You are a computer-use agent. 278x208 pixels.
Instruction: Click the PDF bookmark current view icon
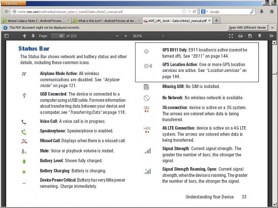259,36
